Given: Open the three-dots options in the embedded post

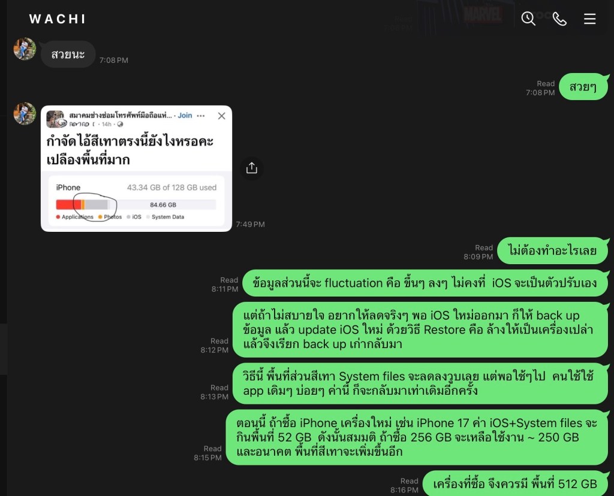Looking at the screenshot, I should pos(201,116).
